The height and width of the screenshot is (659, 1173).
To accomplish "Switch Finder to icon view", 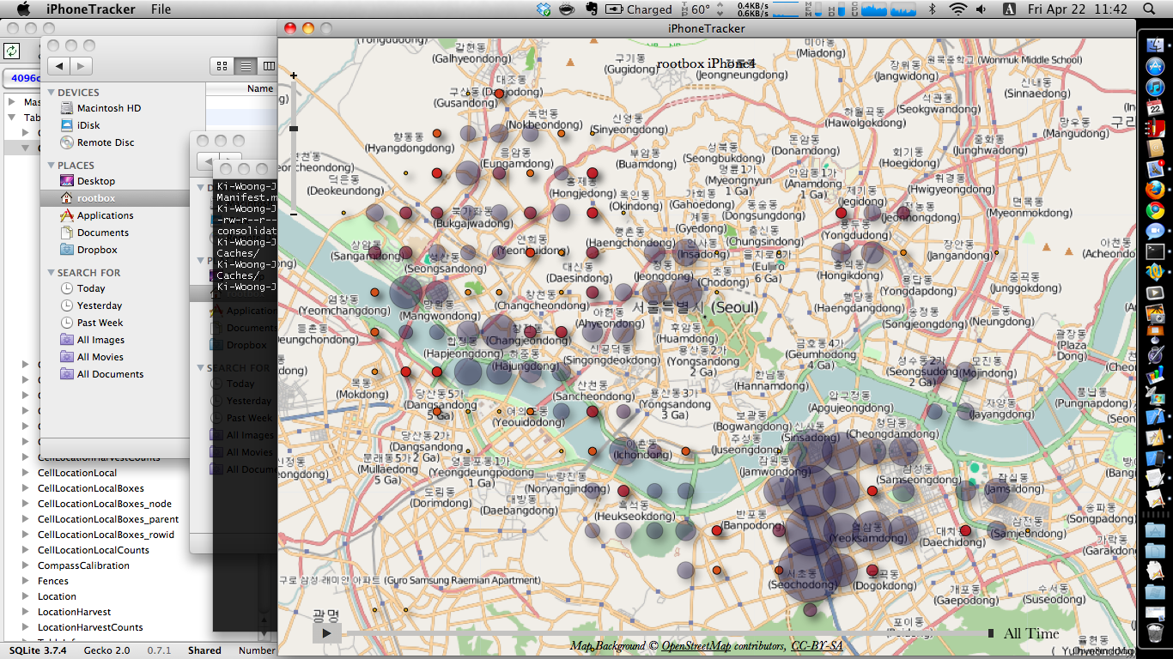I will 222,66.
